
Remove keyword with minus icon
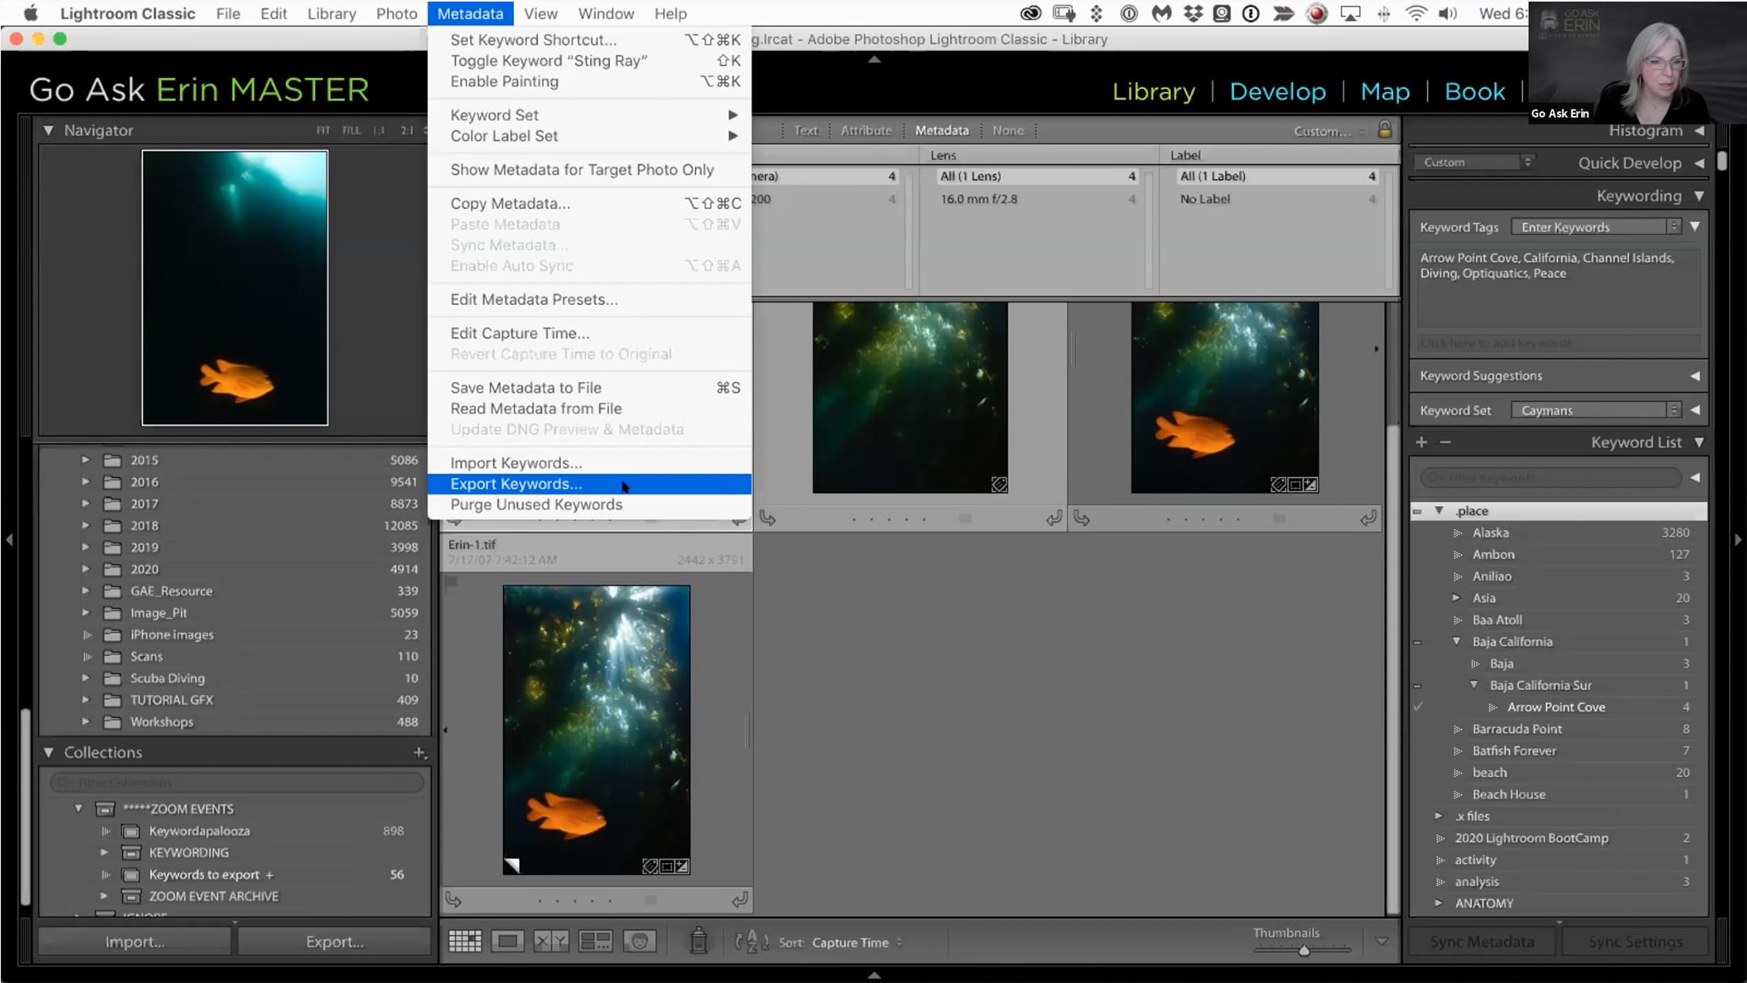tap(1445, 442)
